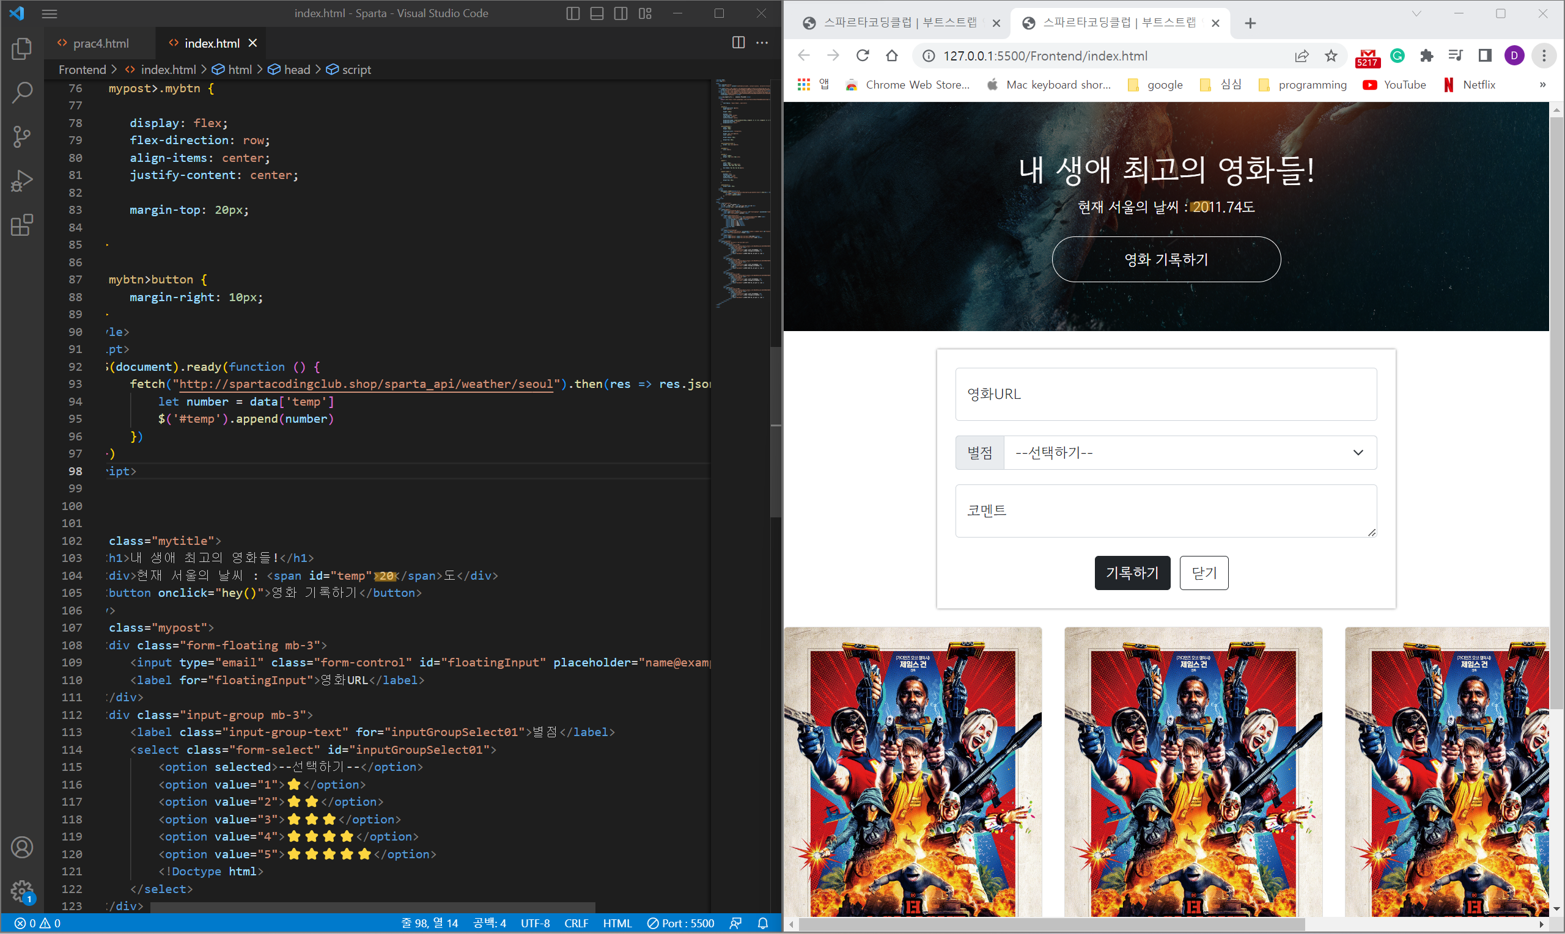Open the Grammarly extension icon
1565x934 pixels.
tap(1397, 56)
